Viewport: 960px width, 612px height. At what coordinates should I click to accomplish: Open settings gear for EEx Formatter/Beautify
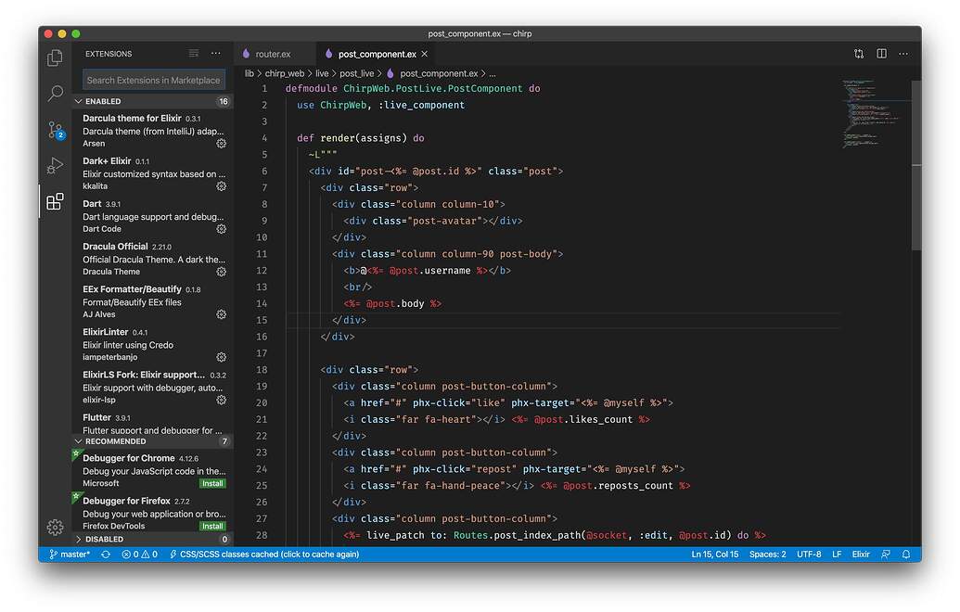[221, 313]
